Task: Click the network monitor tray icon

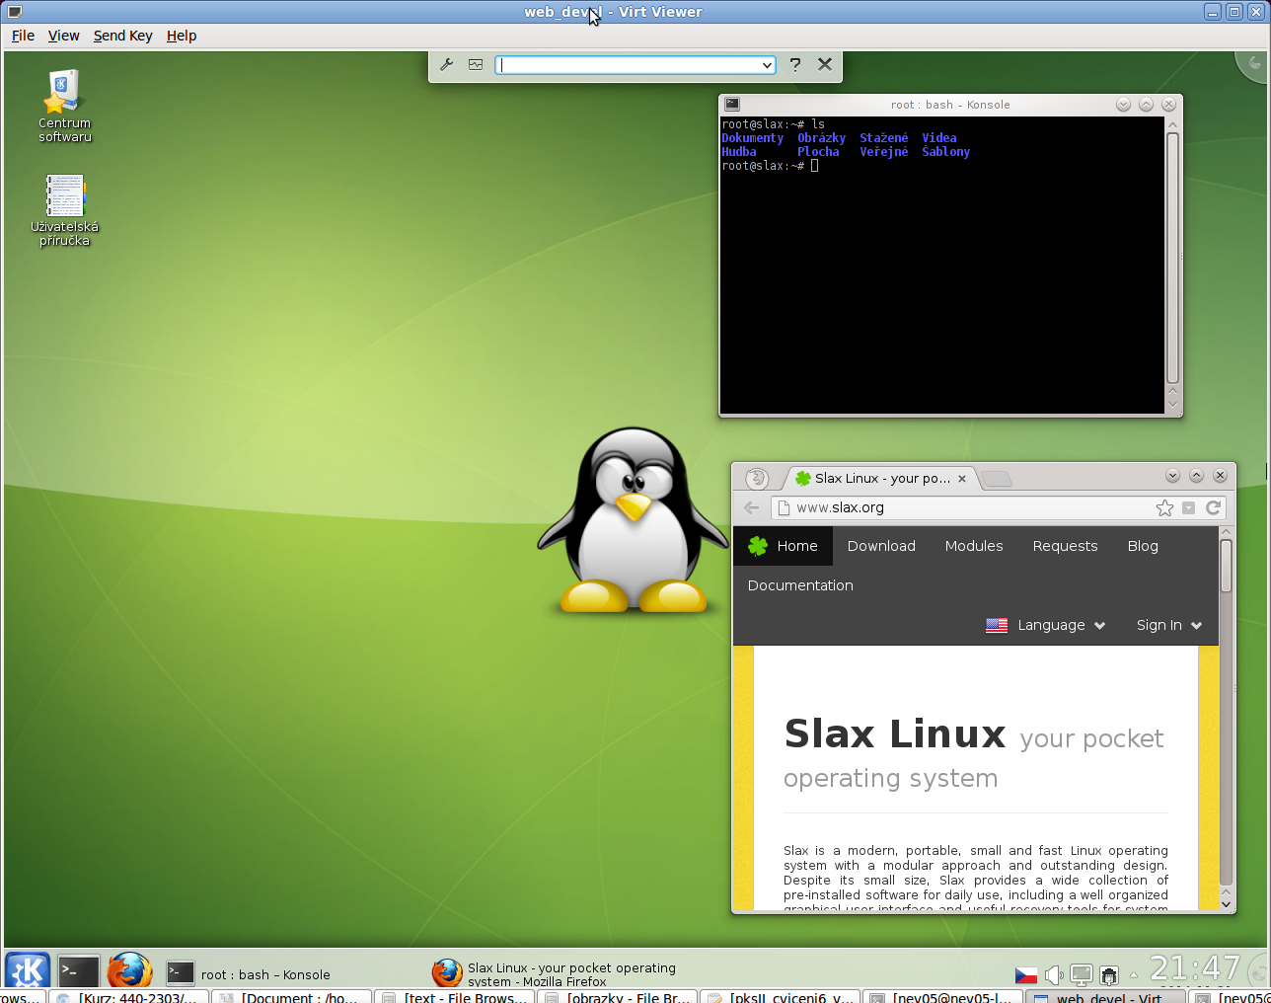Action: click(x=1082, y=975)
